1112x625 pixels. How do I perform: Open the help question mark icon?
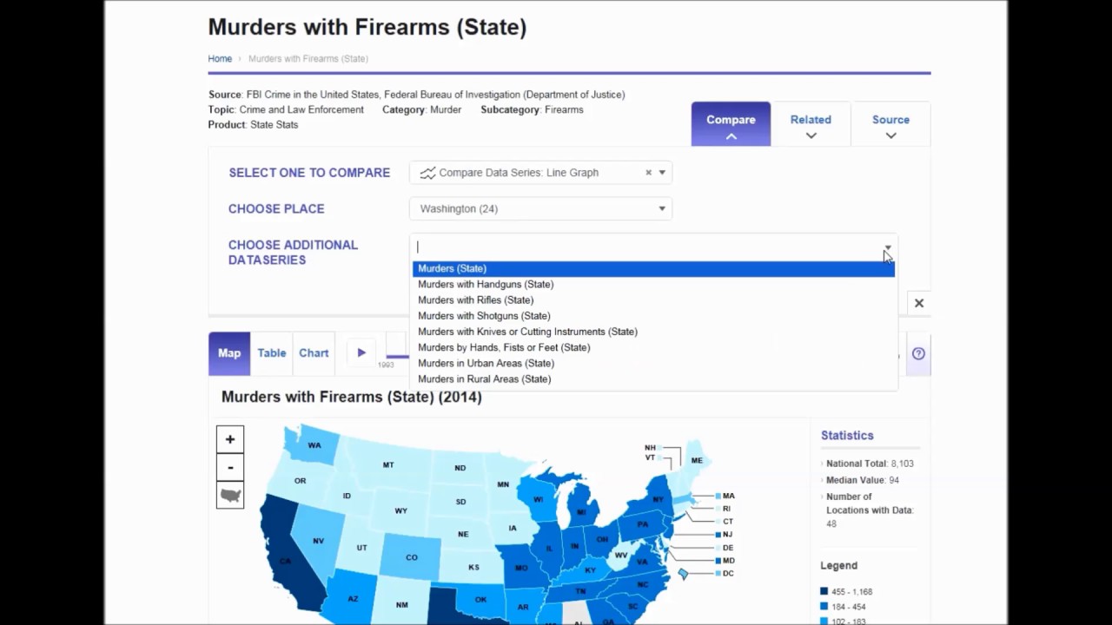pyautogui.click(x=918, y=353)
